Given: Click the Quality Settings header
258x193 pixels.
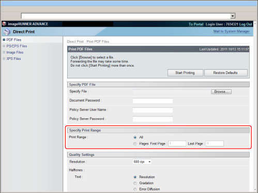Looking at the screenshot, I should tap(158, 155).
